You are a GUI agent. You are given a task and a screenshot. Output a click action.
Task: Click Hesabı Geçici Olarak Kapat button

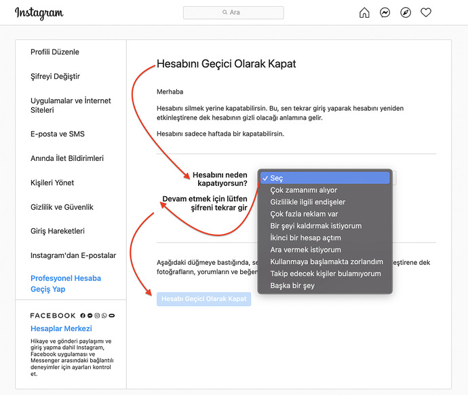coord(204,299)
